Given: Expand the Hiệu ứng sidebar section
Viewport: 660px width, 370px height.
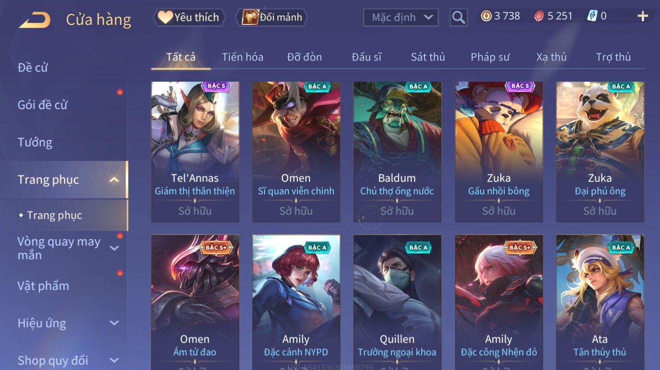Looking at the screenshot, I should 114,323.
